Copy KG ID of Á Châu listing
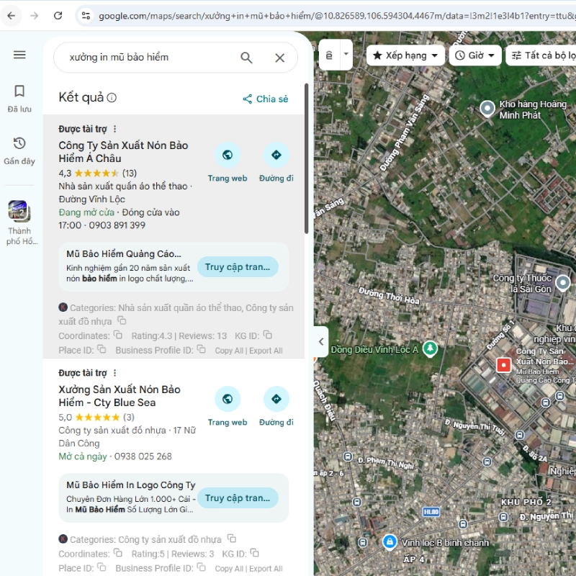Image resolution: width=576 pixels, height=576 pixels. pos(268,335)
